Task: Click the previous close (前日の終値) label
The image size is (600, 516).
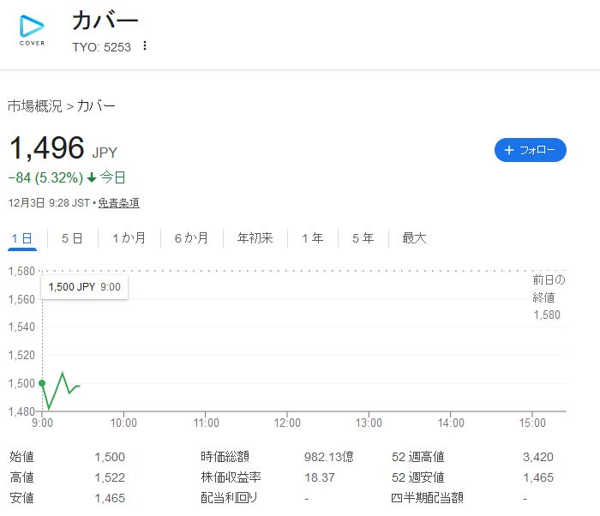Action: coord(549,289)
